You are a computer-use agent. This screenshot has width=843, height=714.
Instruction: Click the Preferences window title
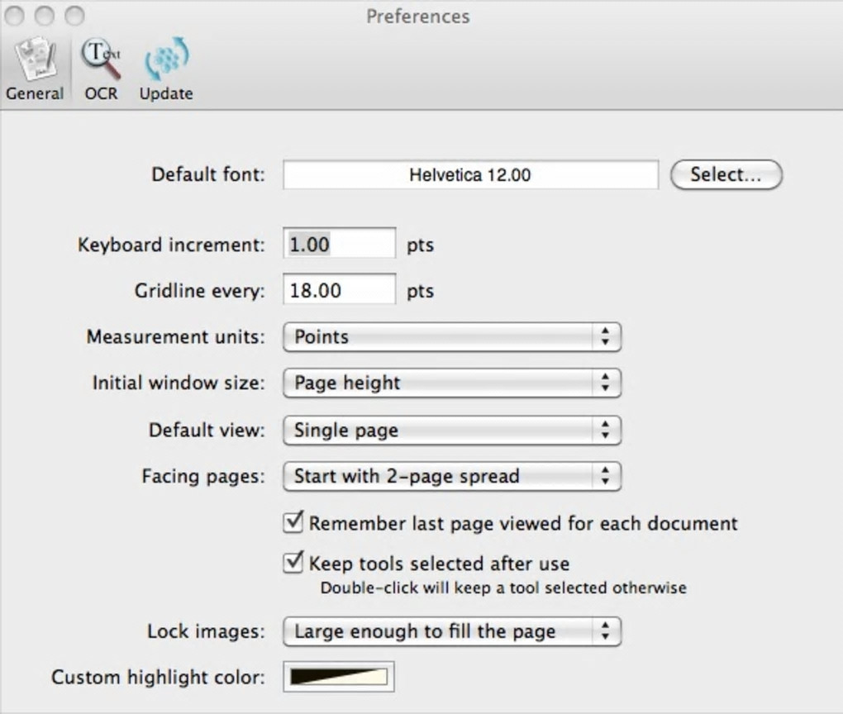click(x=417, y=17)
